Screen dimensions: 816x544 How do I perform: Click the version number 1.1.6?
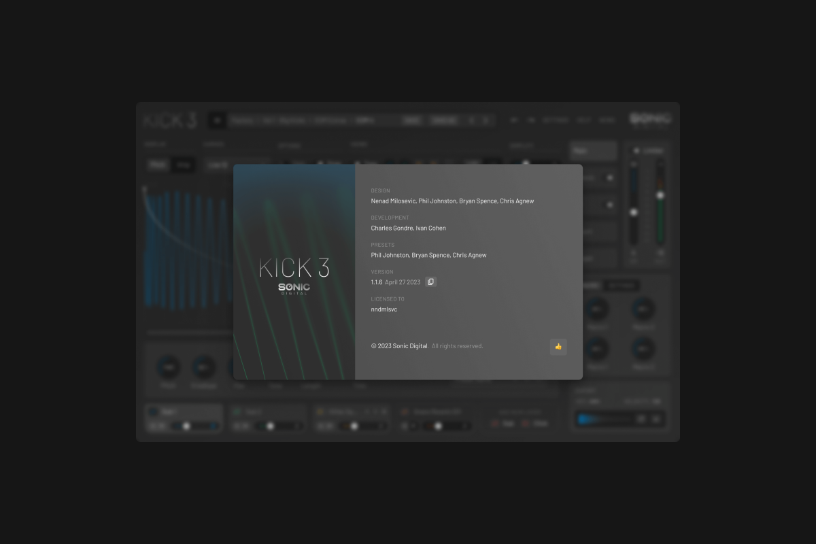coord(376,282)
